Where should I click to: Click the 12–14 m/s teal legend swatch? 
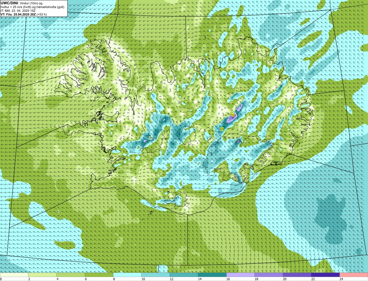coord(184,275)
